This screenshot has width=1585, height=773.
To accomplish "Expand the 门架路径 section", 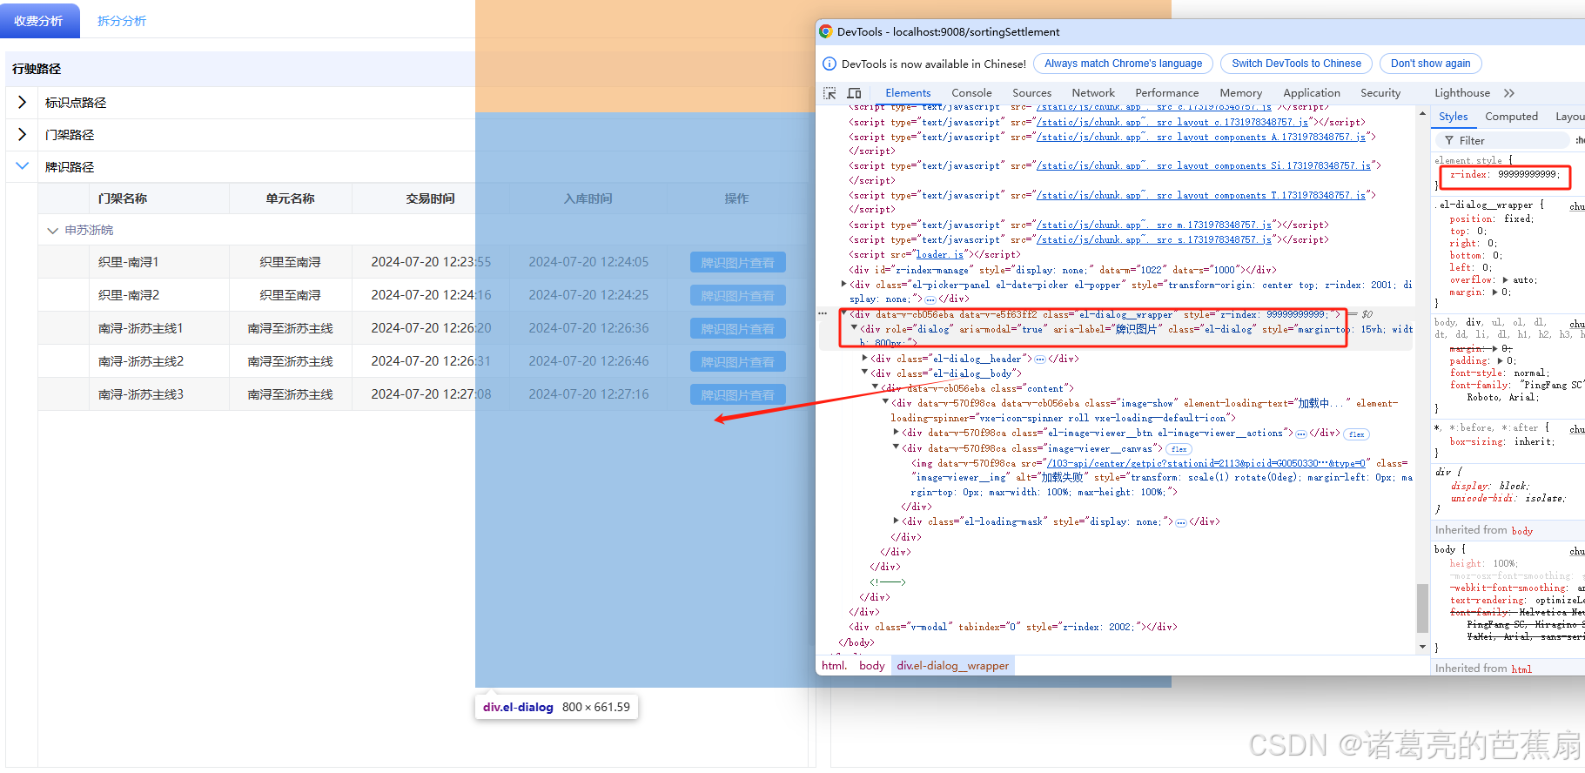I will [x=23, y=135].
